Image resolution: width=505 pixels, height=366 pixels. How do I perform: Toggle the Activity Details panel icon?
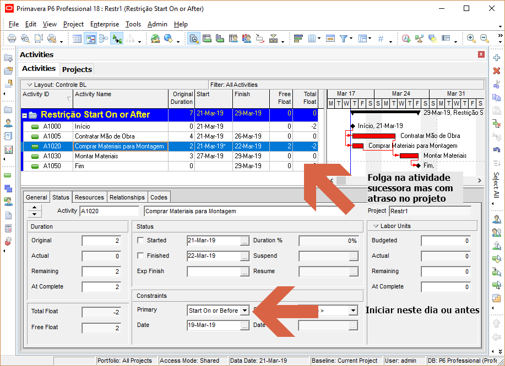click(194, 39)
